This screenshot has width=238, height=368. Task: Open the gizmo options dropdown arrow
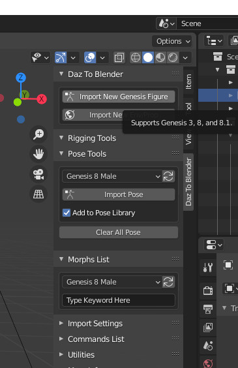click(73, 57)
